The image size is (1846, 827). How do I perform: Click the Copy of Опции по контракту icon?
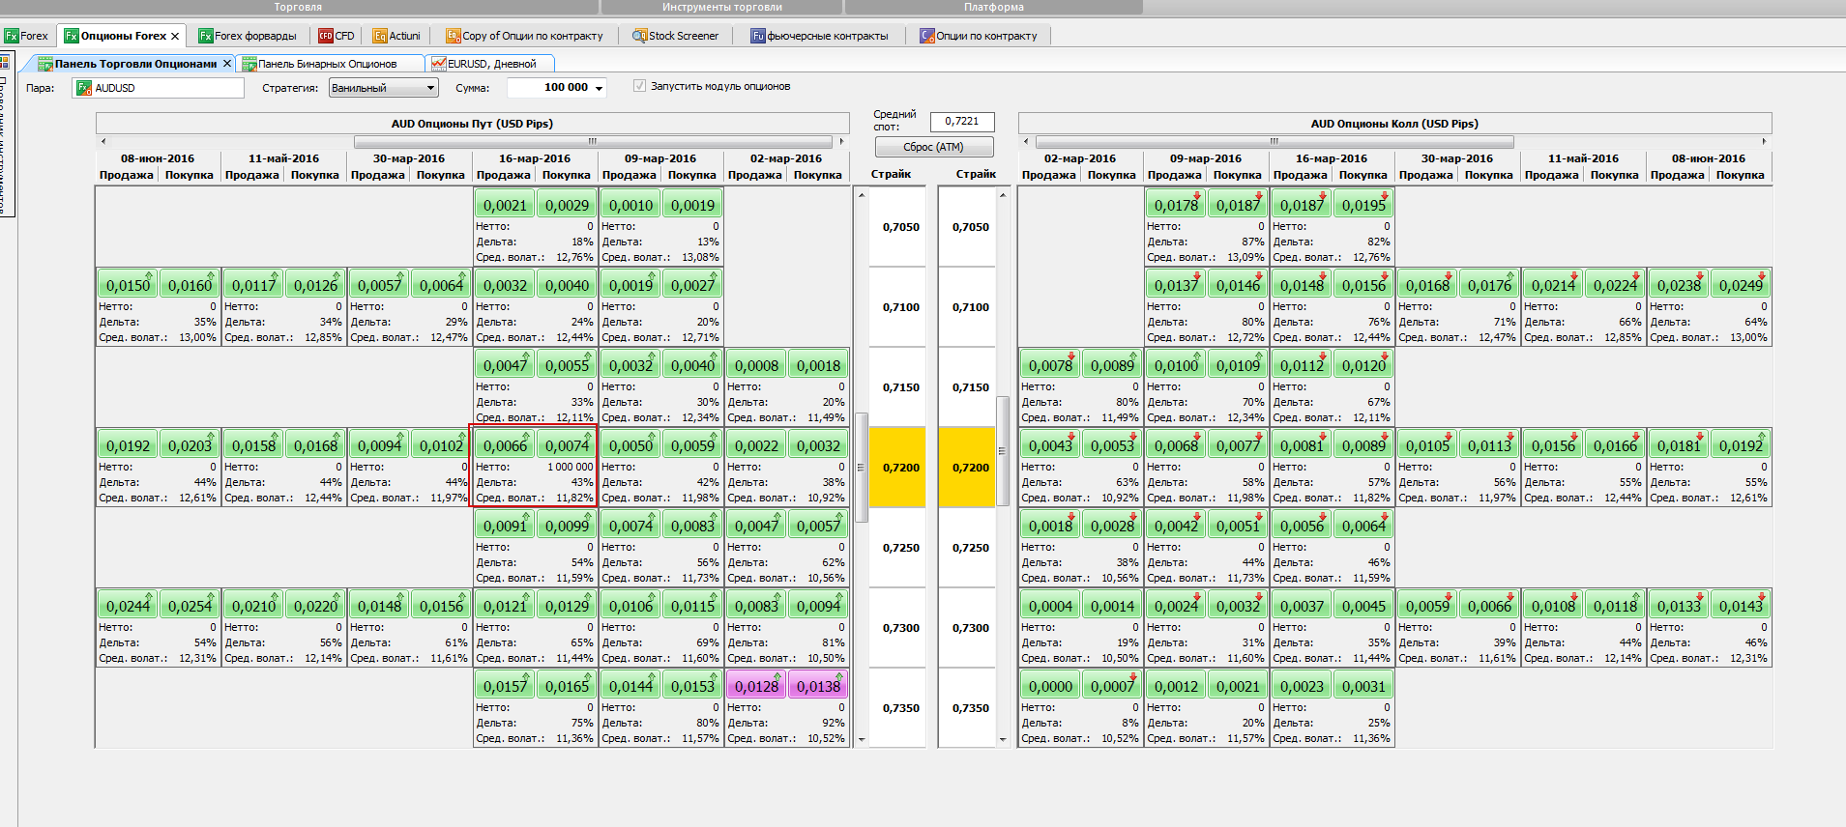click(453, 36)
